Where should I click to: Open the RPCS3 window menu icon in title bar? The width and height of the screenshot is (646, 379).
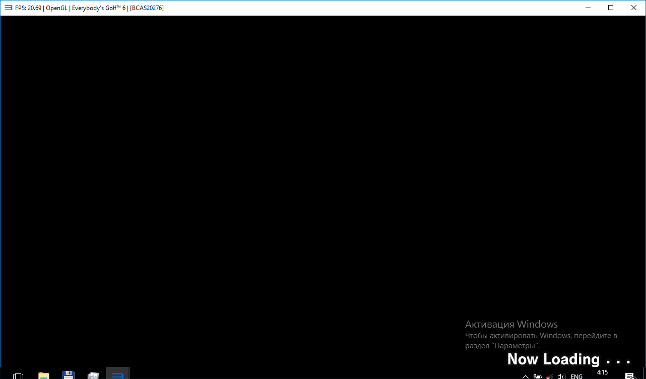(x=8, y=8)
